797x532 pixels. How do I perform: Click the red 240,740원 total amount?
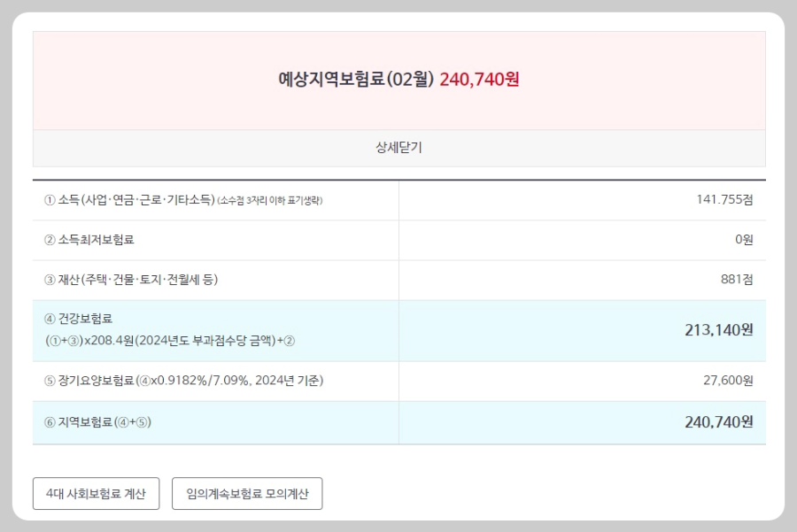tap(479, 80)
